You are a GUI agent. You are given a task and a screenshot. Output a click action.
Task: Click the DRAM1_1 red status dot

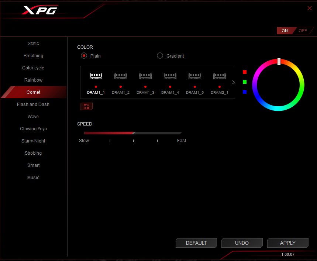[96, 87]
